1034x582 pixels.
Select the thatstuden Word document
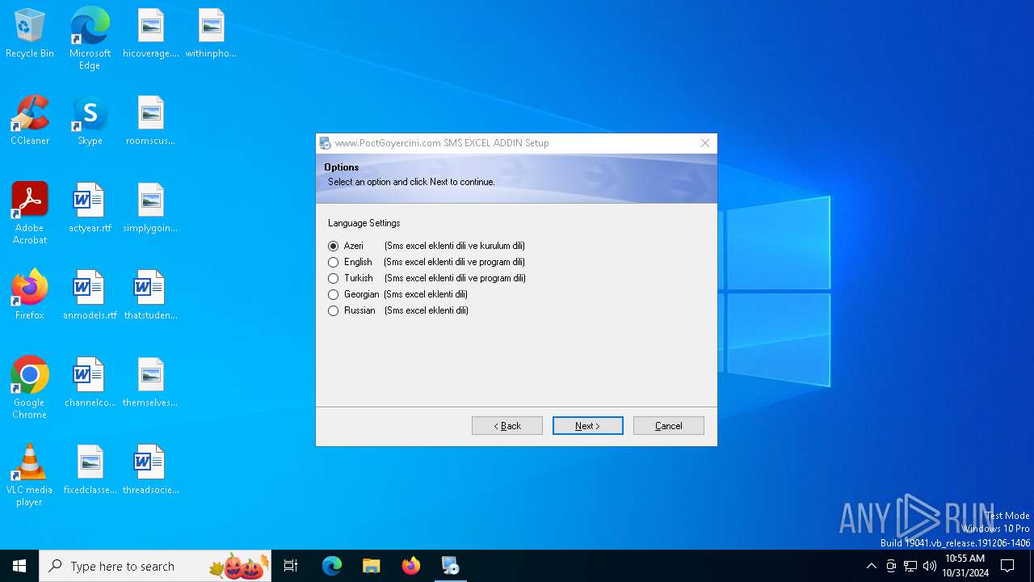[151, 296]
